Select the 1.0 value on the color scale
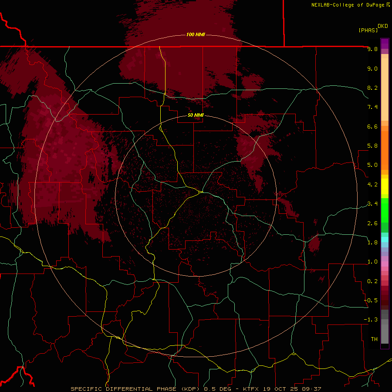Viewport: 392px width, 392px height. click(372, 262)
